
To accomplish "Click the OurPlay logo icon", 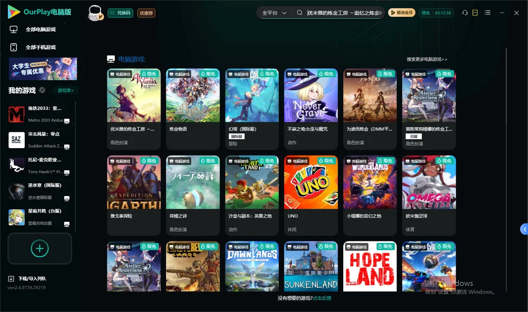I will tap(14, 12).
